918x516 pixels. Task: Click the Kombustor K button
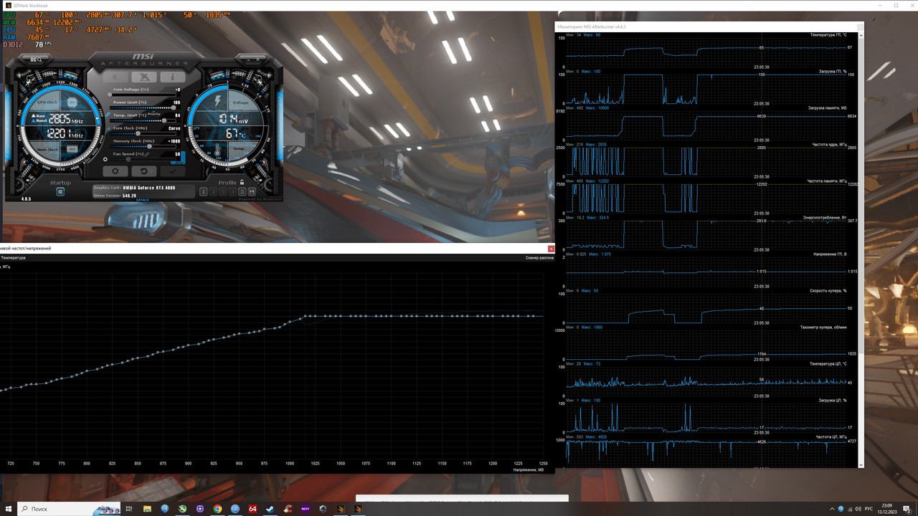click(x=115, y=77)
